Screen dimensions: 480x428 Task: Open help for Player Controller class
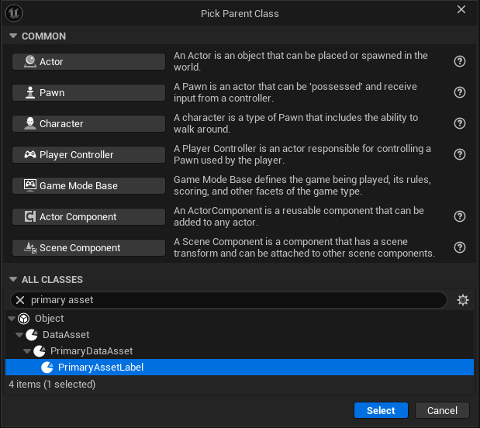coord(460,154)
